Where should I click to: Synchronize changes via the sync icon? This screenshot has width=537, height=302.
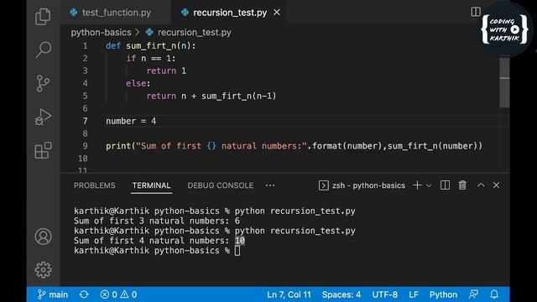click(x=84, y=294)
